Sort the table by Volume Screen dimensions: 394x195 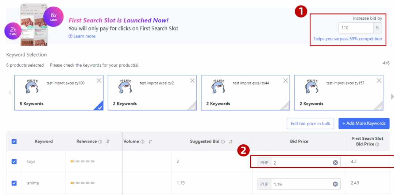coord(150,141)
